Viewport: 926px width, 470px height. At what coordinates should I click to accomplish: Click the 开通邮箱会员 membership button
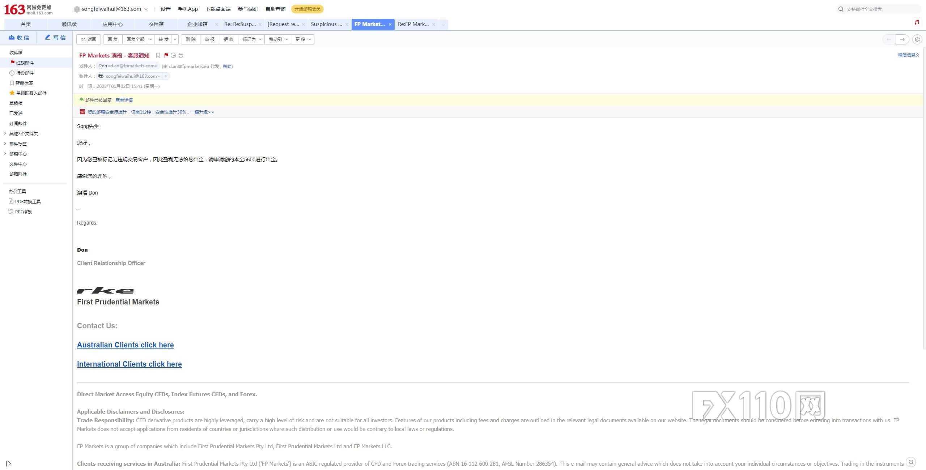pos(307,9)
